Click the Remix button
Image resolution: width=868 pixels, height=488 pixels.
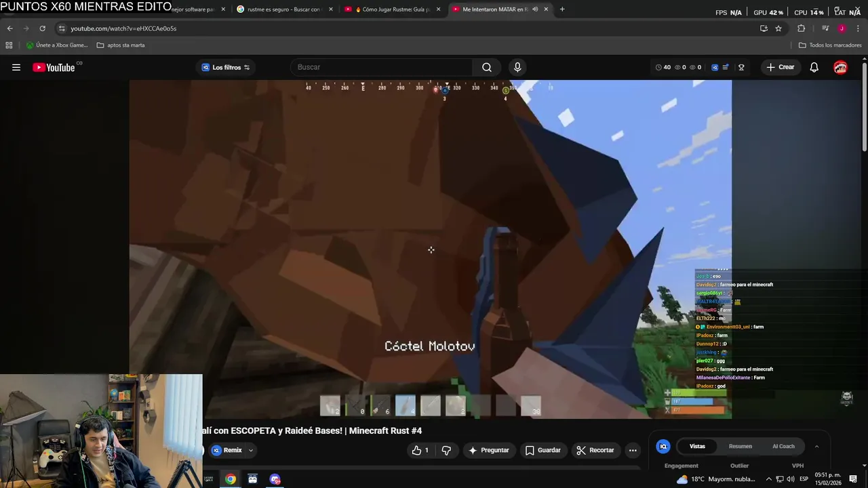pyautogui.click(x=226, y=450)
